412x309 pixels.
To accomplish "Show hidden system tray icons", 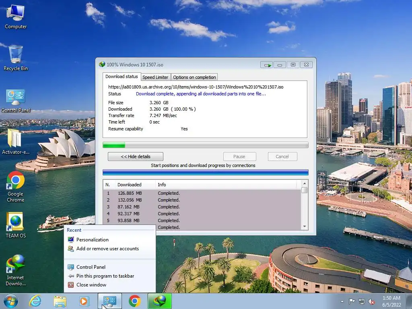I will (342, 301).
